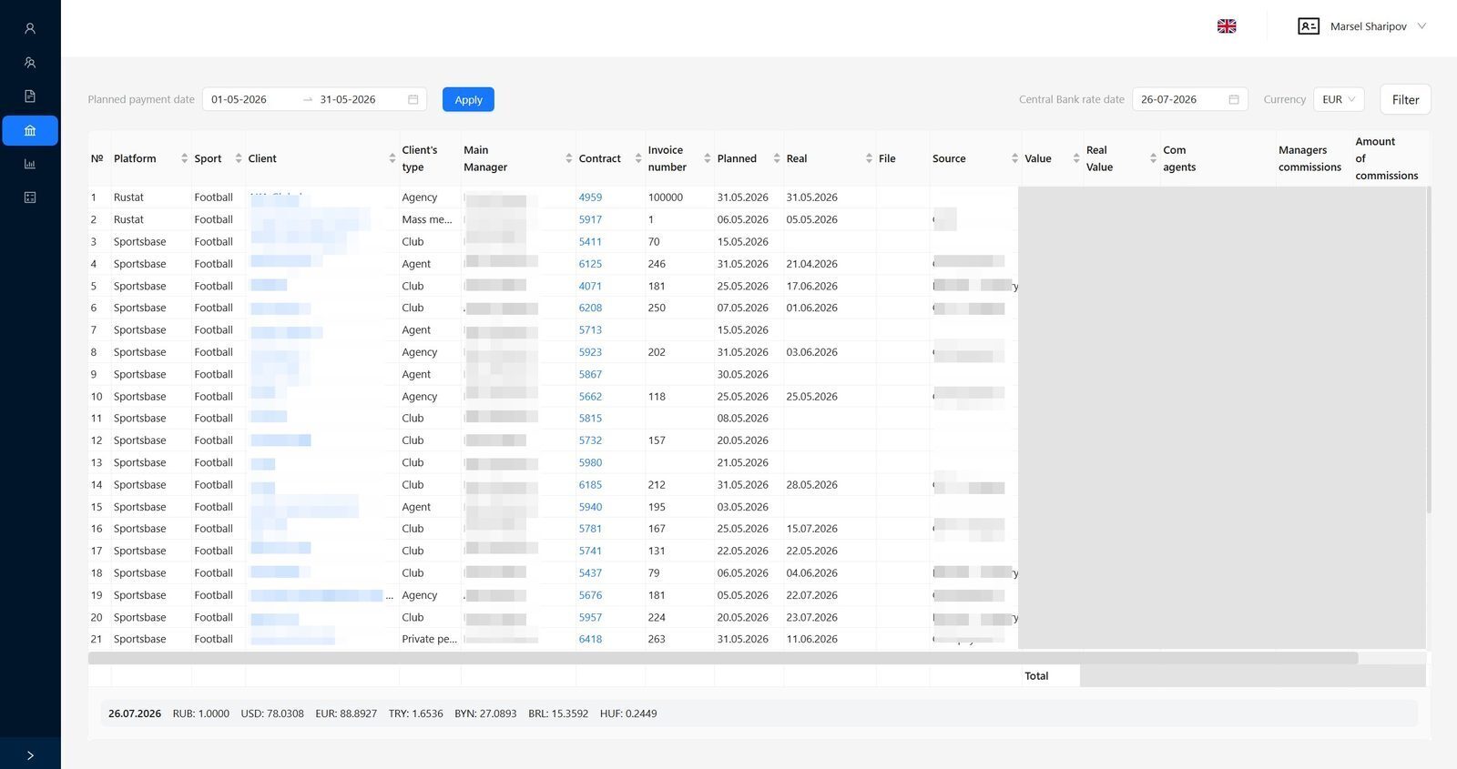This screenshot has width=1457, height=769.
Task: Select the BYN: 27.0893 rate text
Action: (485, 713)
